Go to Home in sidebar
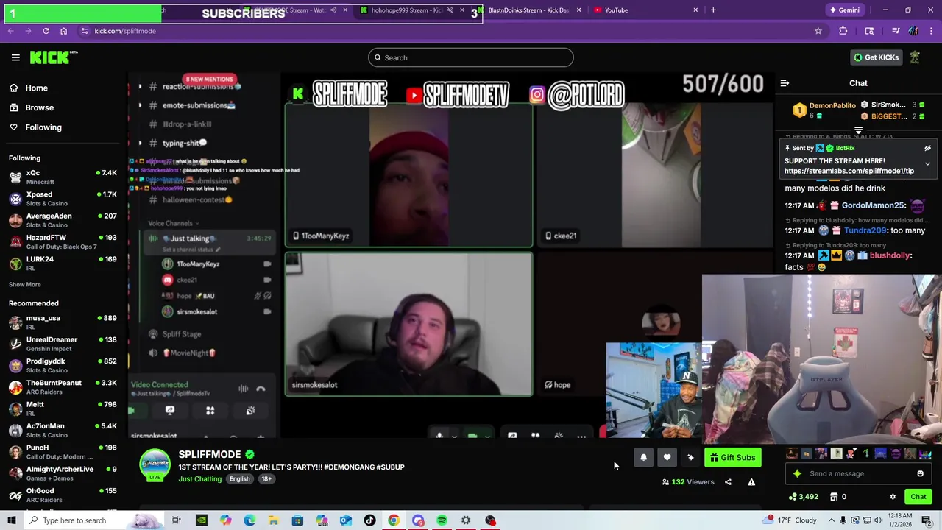Screen dimensions: 942x530 pos(36,88)
